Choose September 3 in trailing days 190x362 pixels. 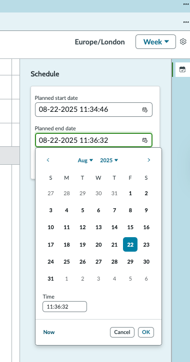click(x=98, y=279)
